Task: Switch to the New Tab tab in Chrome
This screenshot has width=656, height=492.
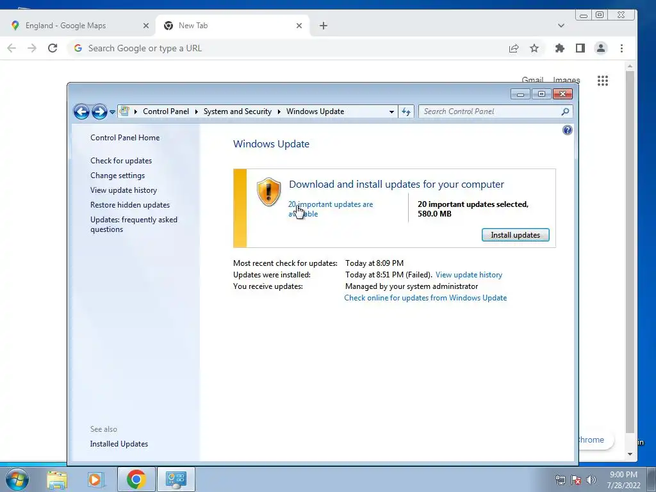Action: point(232,26)
